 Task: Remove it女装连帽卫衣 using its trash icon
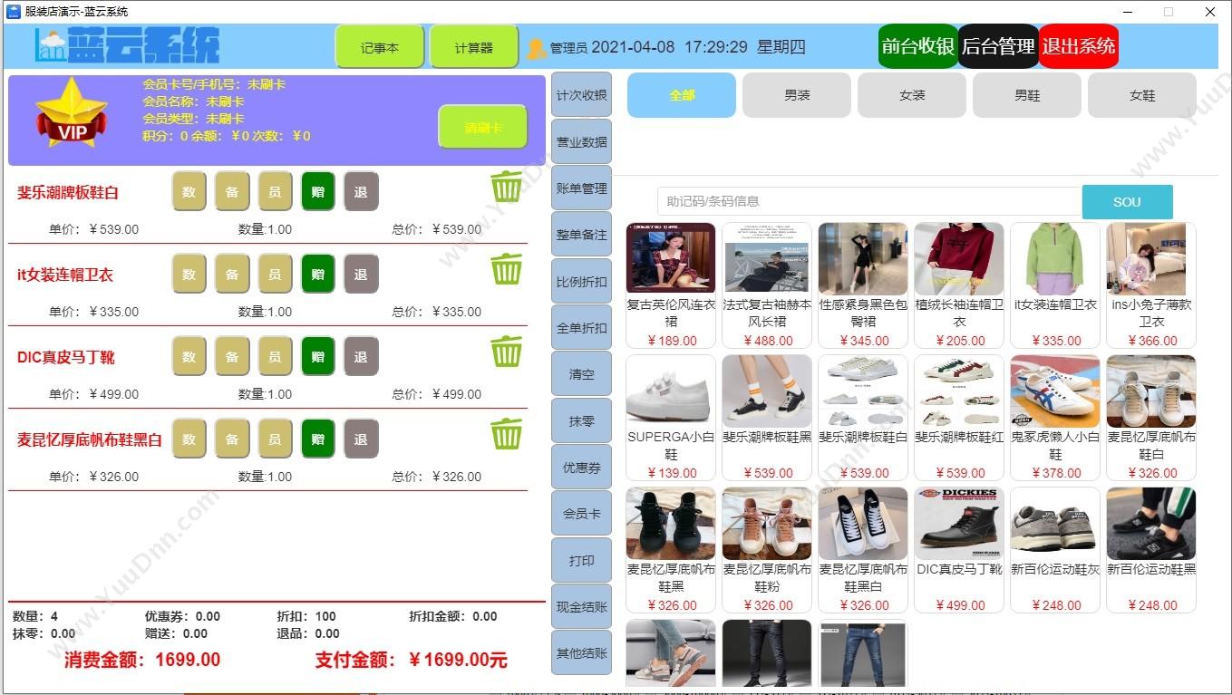click(x=507, y=269)
